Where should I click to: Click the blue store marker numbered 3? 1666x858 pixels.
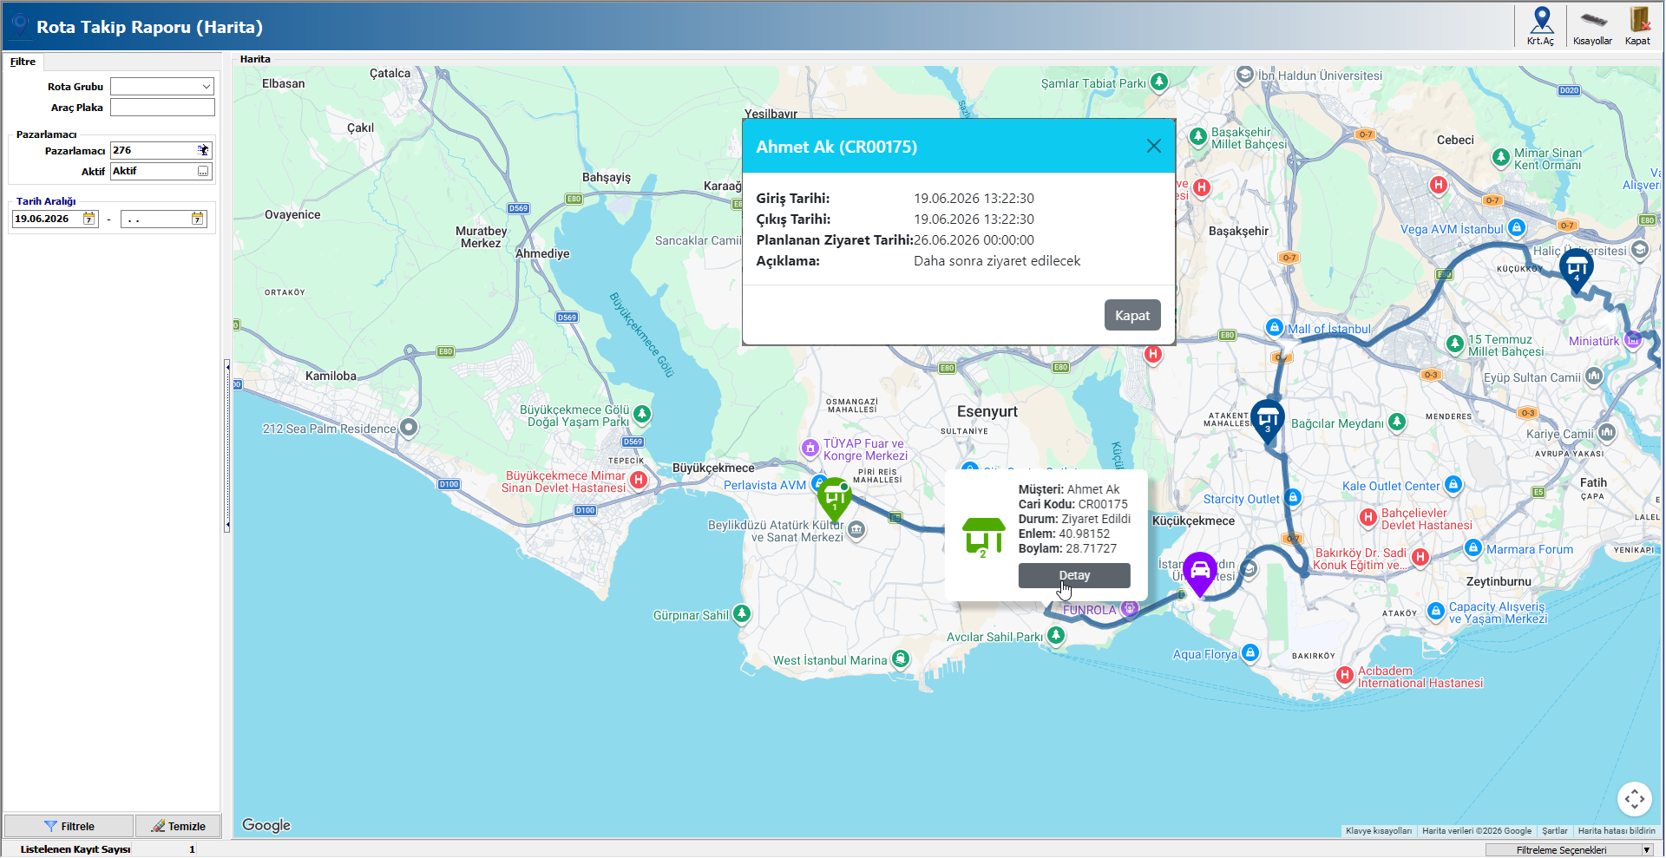(1268, 422)
